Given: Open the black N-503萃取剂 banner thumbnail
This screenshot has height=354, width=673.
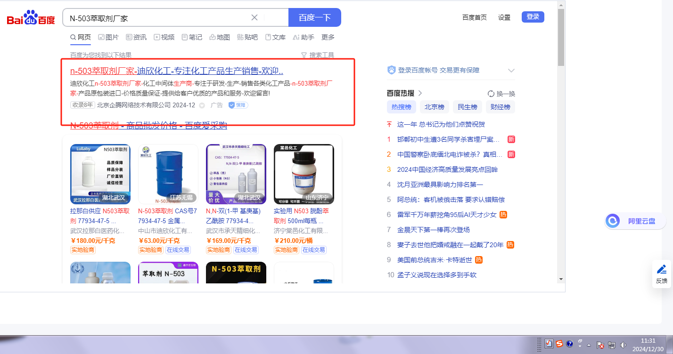Looking at the screenshot, I should (x=236, y=273).
